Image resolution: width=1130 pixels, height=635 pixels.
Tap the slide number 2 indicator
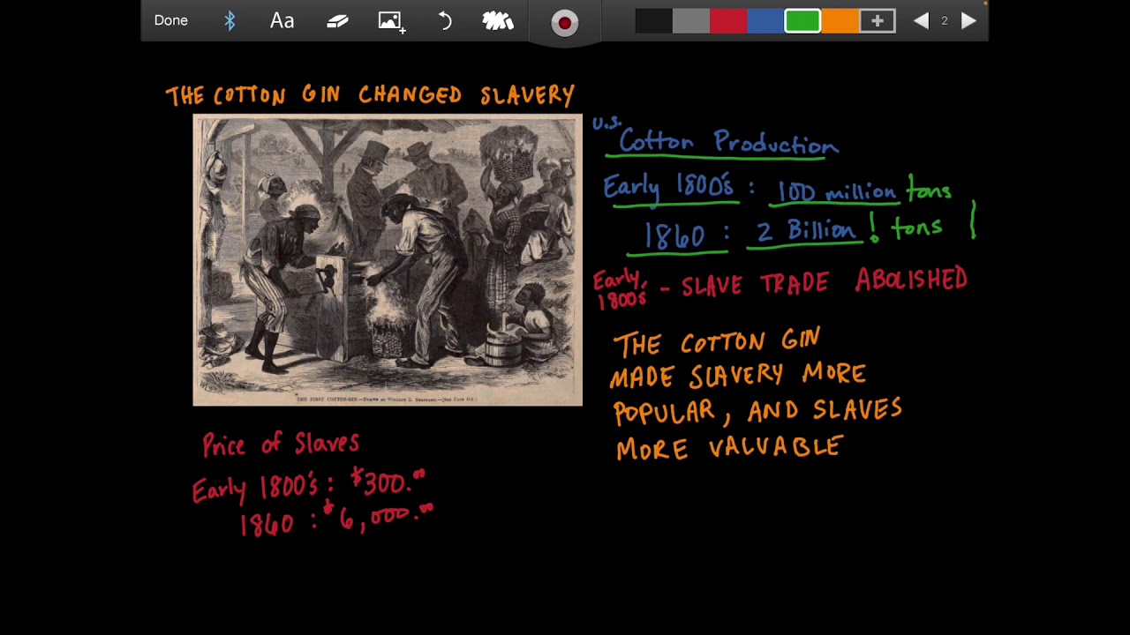pos(944,21)
